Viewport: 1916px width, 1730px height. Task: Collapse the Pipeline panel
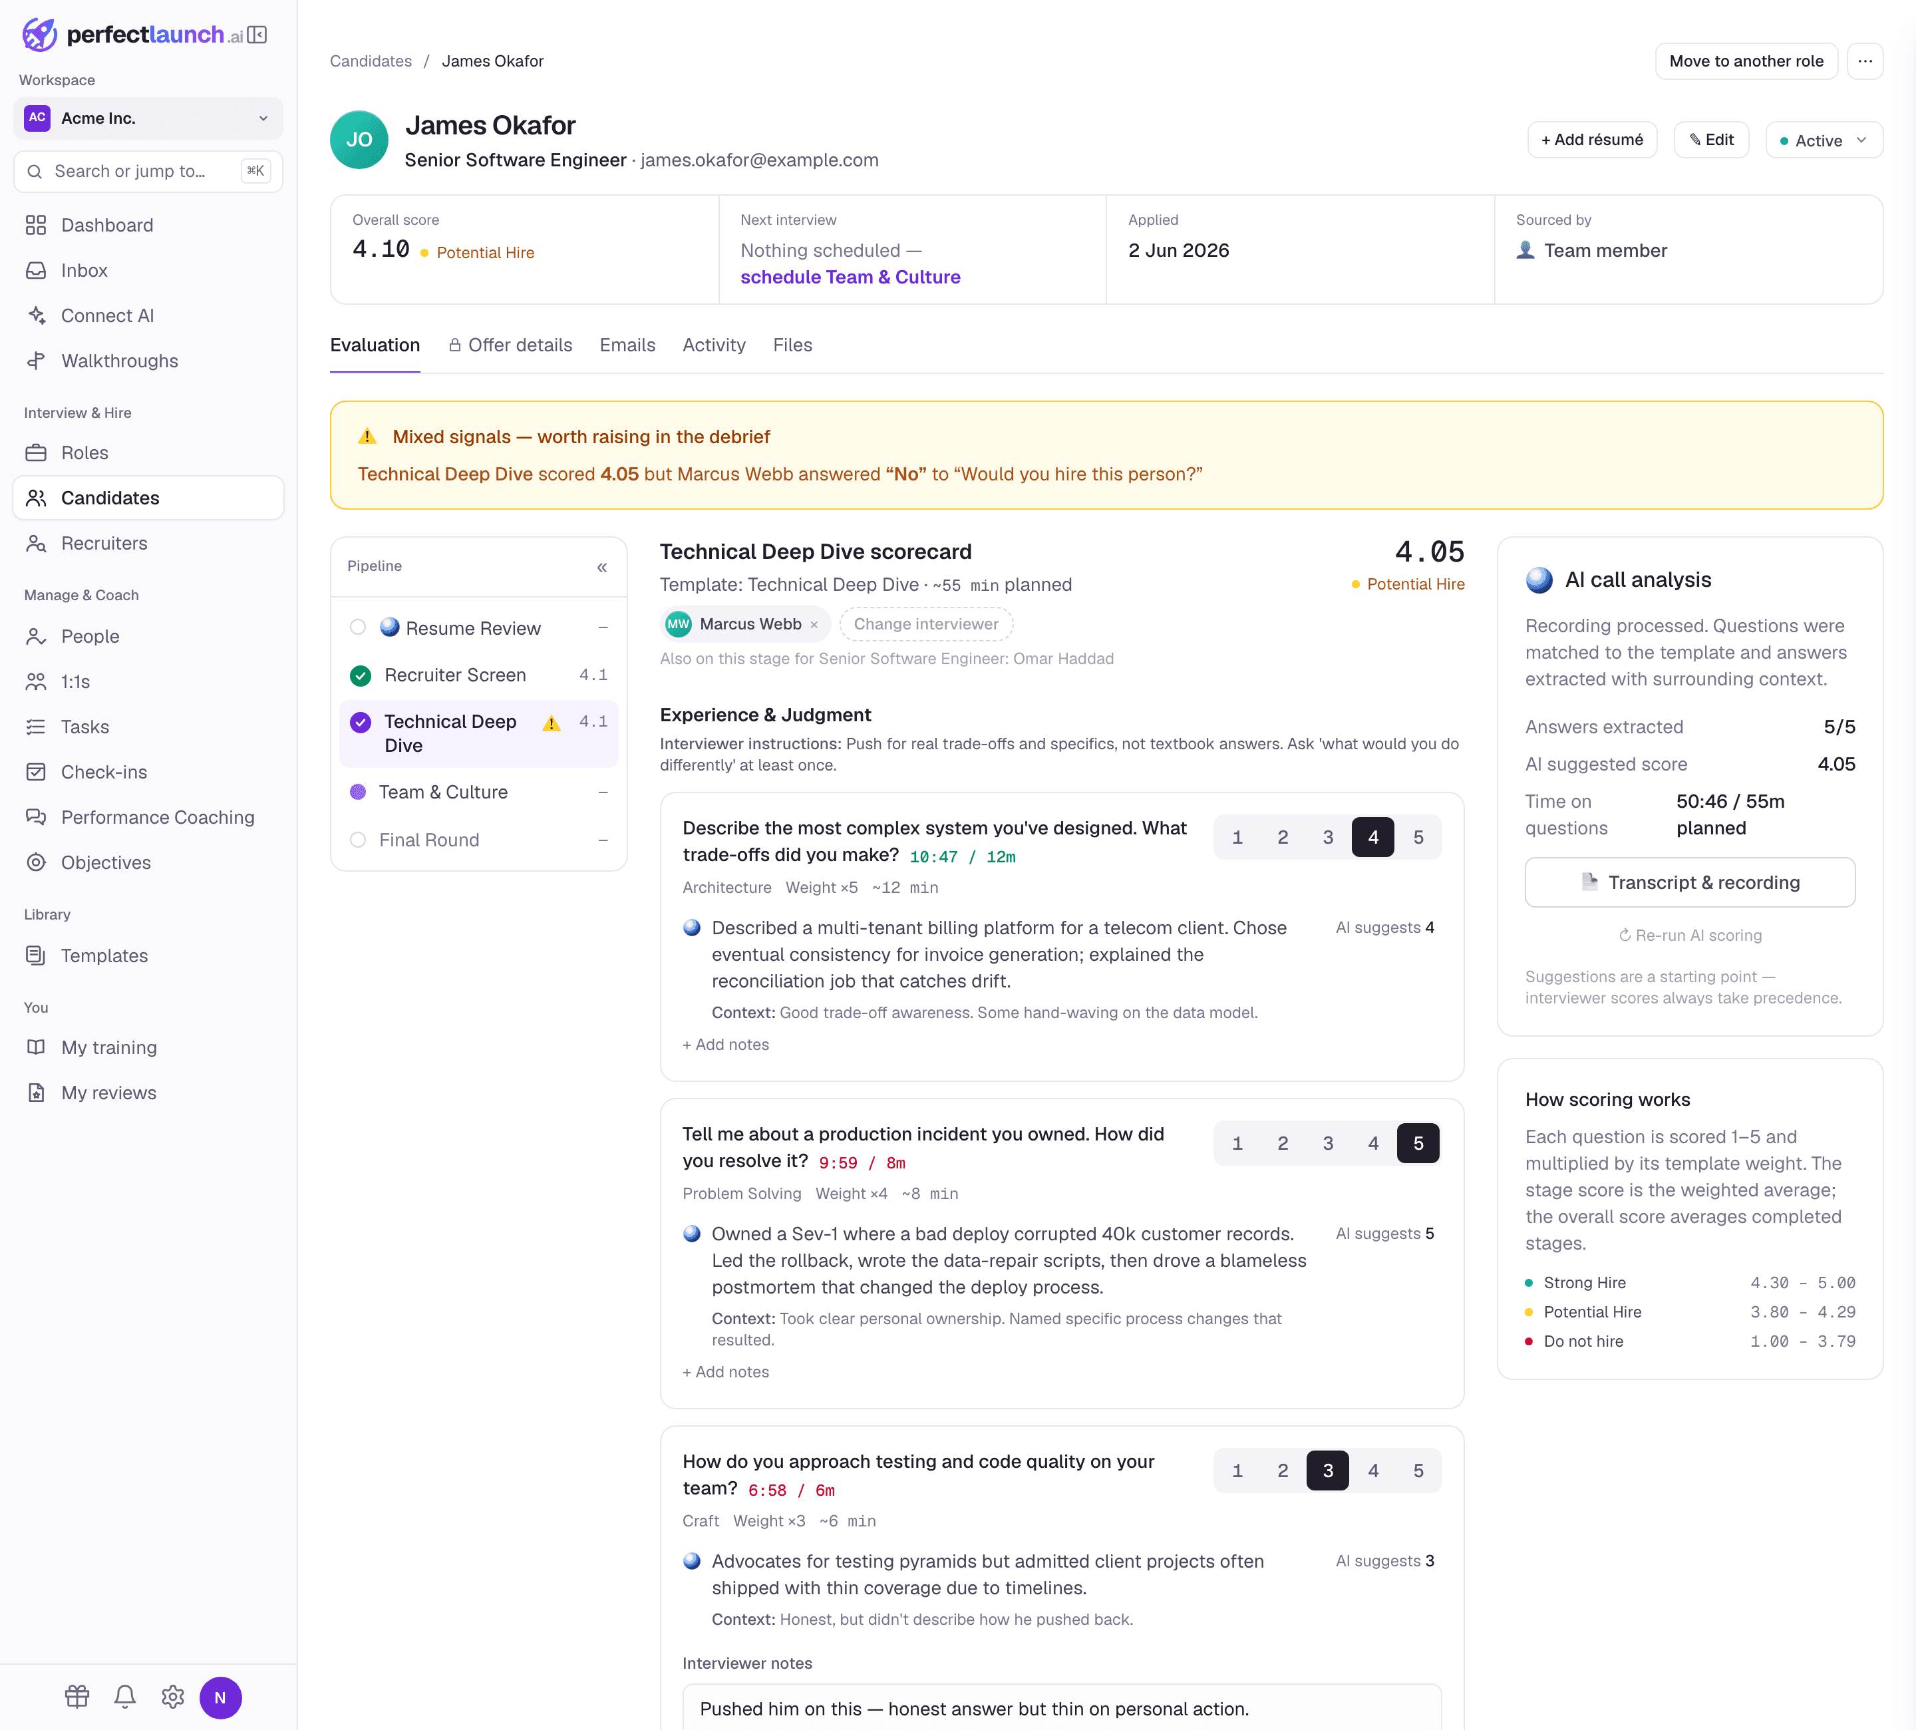coord(601,568)
